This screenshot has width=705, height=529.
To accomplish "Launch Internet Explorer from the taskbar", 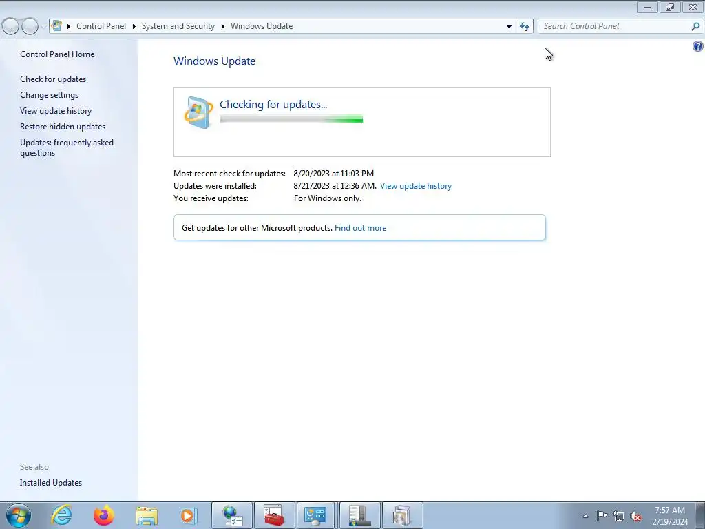I will [x=61, y=515].
